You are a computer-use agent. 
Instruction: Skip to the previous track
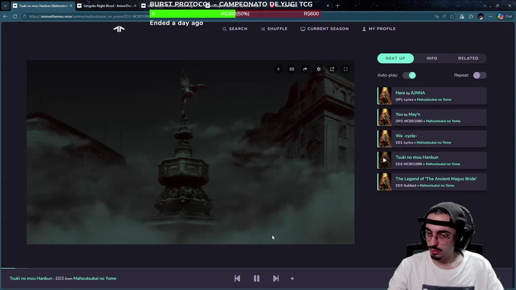(237, 278)
